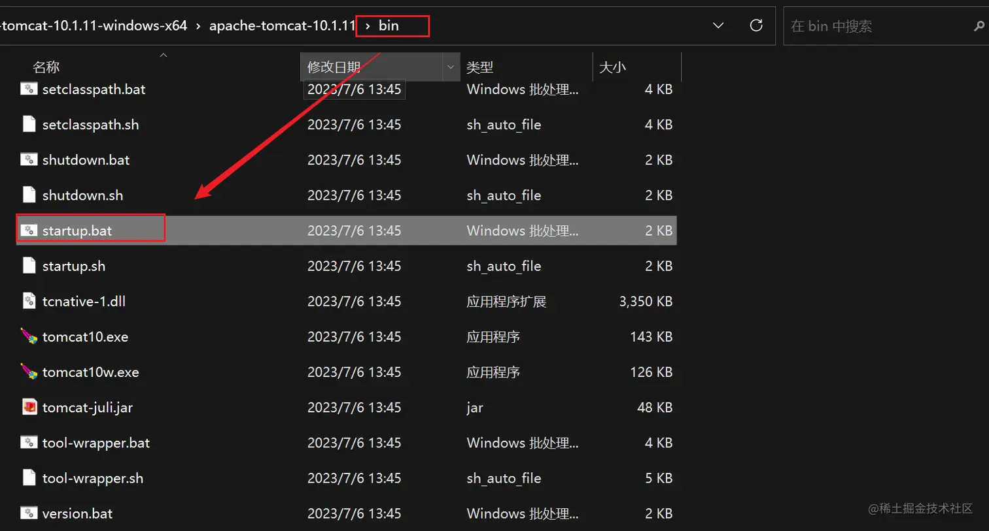Image resolution: width=989 pixels, height=531 pixels.
Task: Click the tomcat10.exe feather icon
Action: pos(29,336)
